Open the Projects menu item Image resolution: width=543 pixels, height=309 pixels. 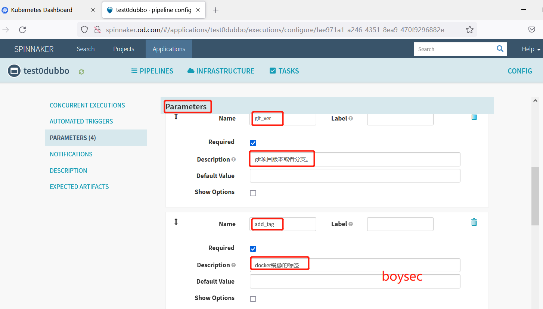coord(124,49)
